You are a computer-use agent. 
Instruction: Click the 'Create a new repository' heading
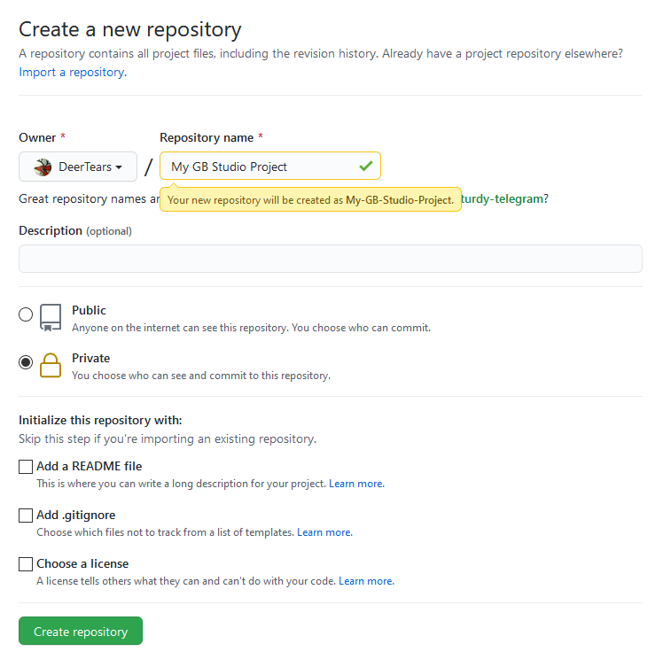[x=129, y=30]
